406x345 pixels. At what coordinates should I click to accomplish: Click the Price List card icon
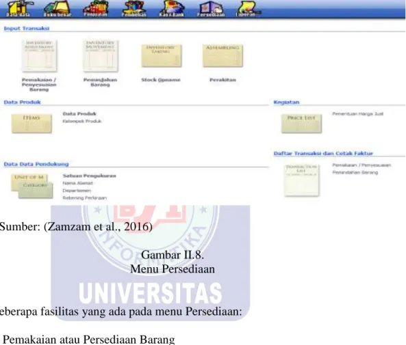tap(301, 124)
